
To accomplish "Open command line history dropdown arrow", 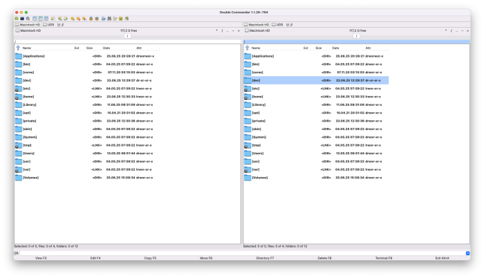I will pyautogui.click(x=467, y=253).
